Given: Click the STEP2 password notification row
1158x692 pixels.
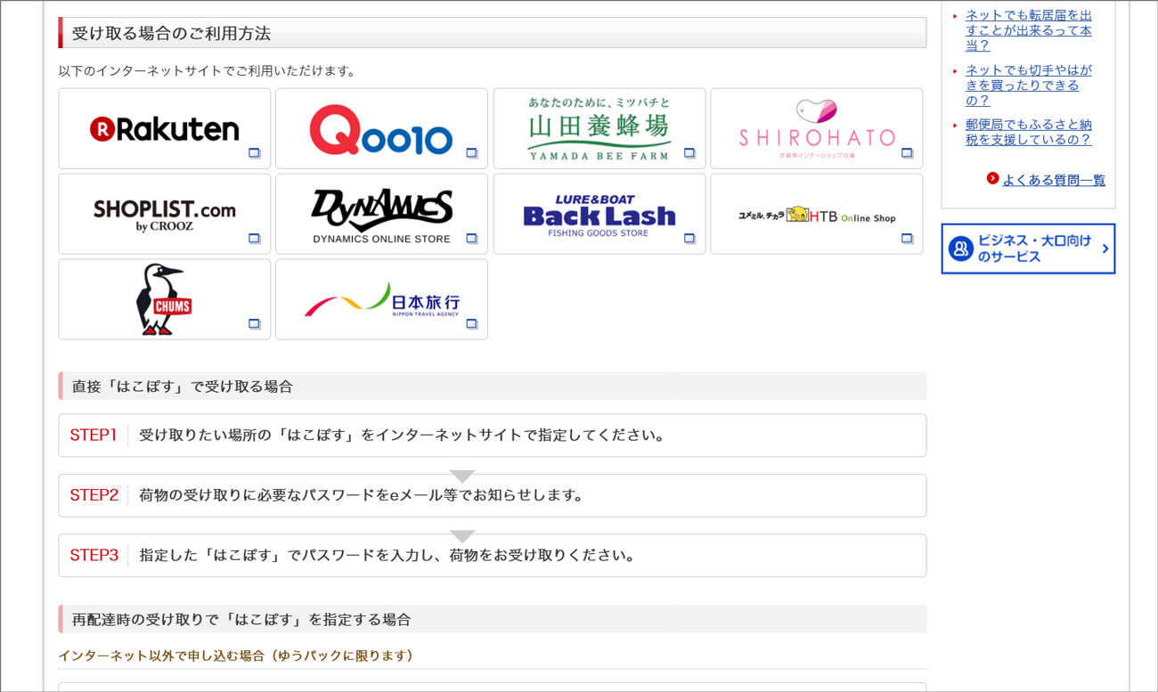Looking at the screenshot, I should 492,495.
